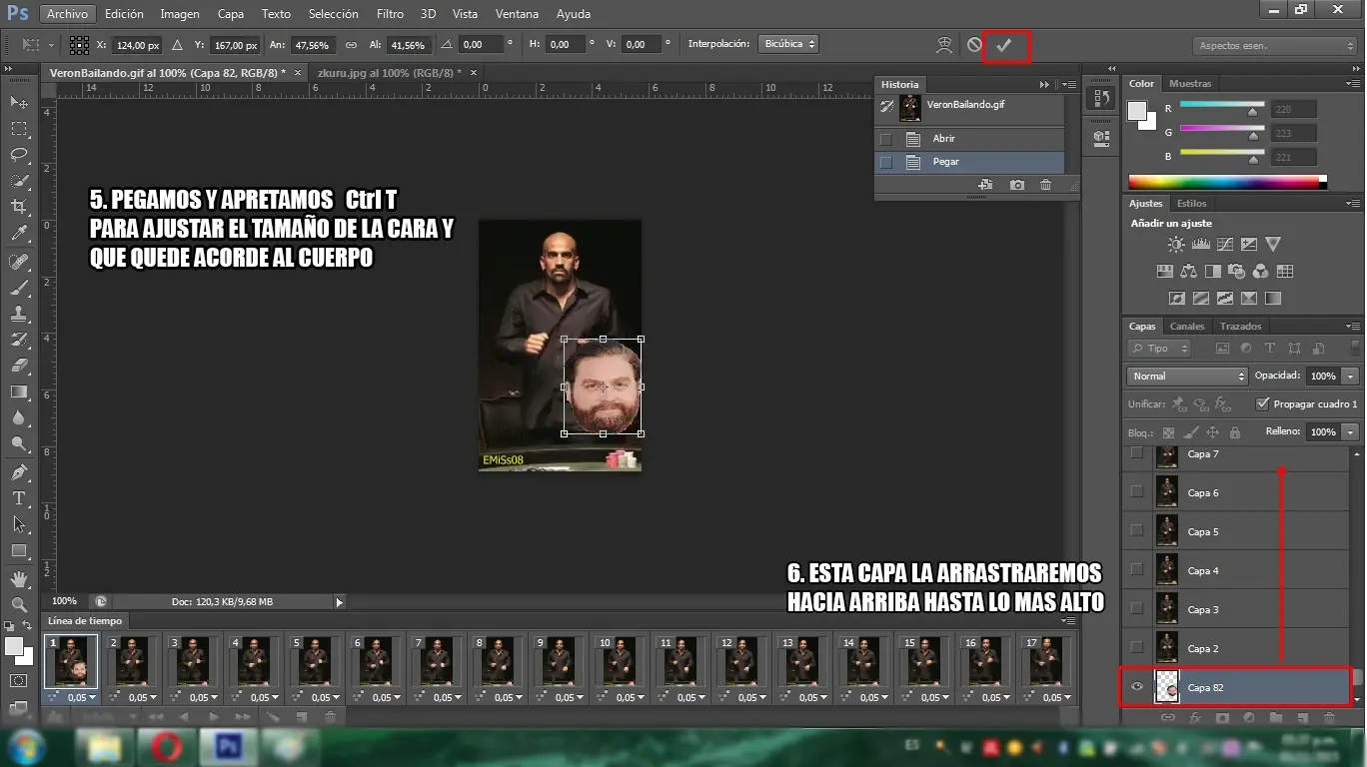Select the Eraser tool
1367x767 pixels.
point(19,366)
